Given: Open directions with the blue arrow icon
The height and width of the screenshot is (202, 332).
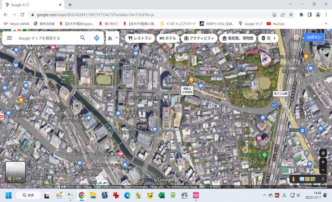Looking at the screenshot, I should [x=97, y=38].
